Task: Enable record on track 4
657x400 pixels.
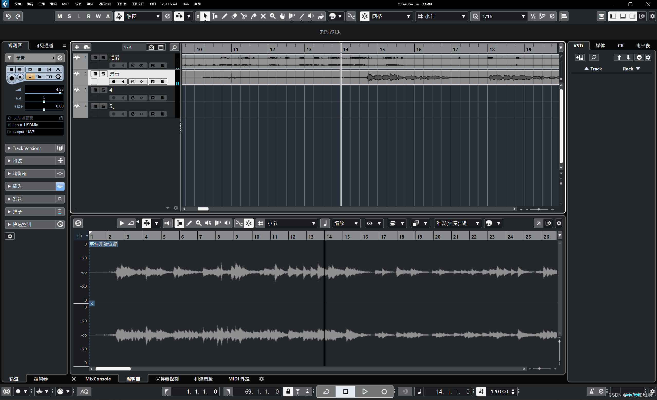Action: coord(114,98)
